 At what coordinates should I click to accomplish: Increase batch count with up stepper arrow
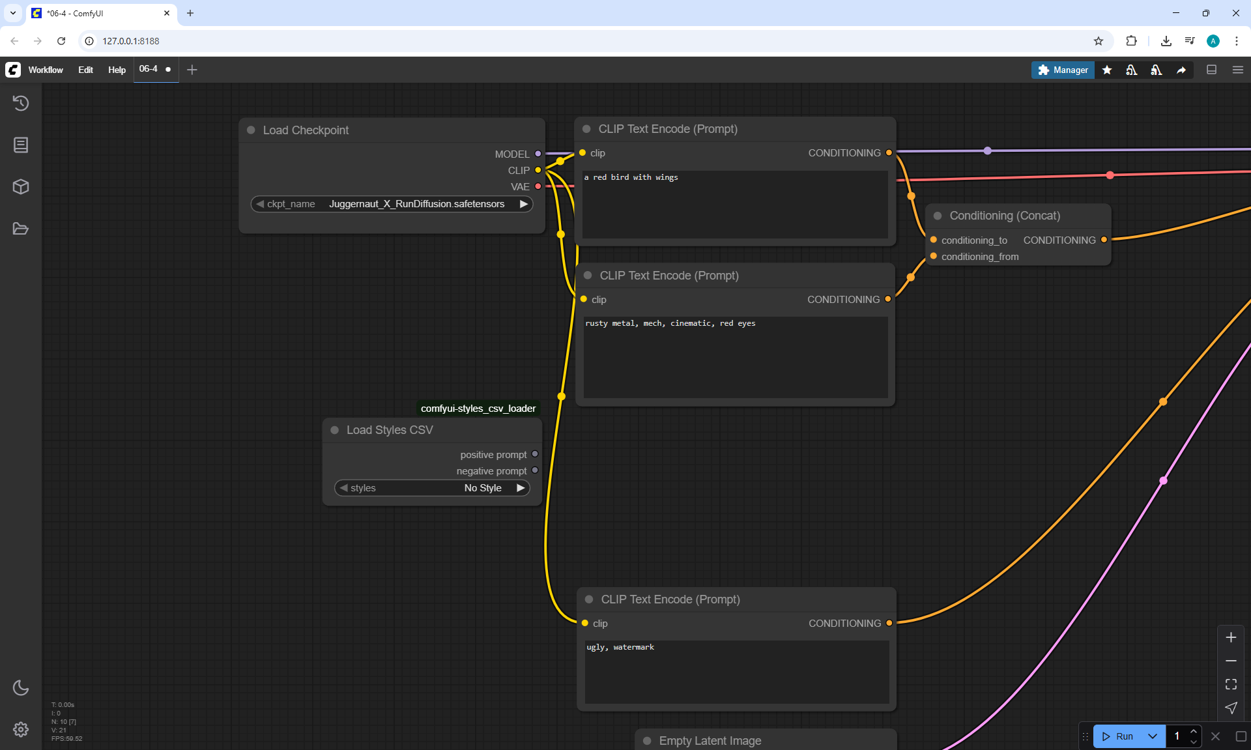(x=1193, y=731)
